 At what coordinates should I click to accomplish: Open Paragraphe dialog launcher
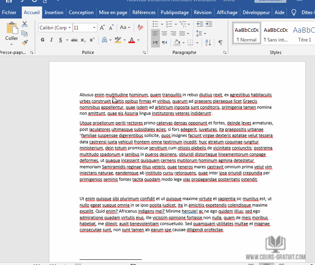(x=225, y=52)
